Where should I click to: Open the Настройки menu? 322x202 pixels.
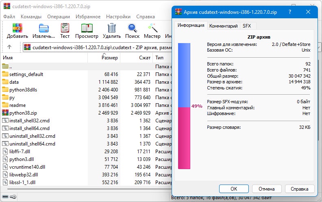(x=118, y=17)
